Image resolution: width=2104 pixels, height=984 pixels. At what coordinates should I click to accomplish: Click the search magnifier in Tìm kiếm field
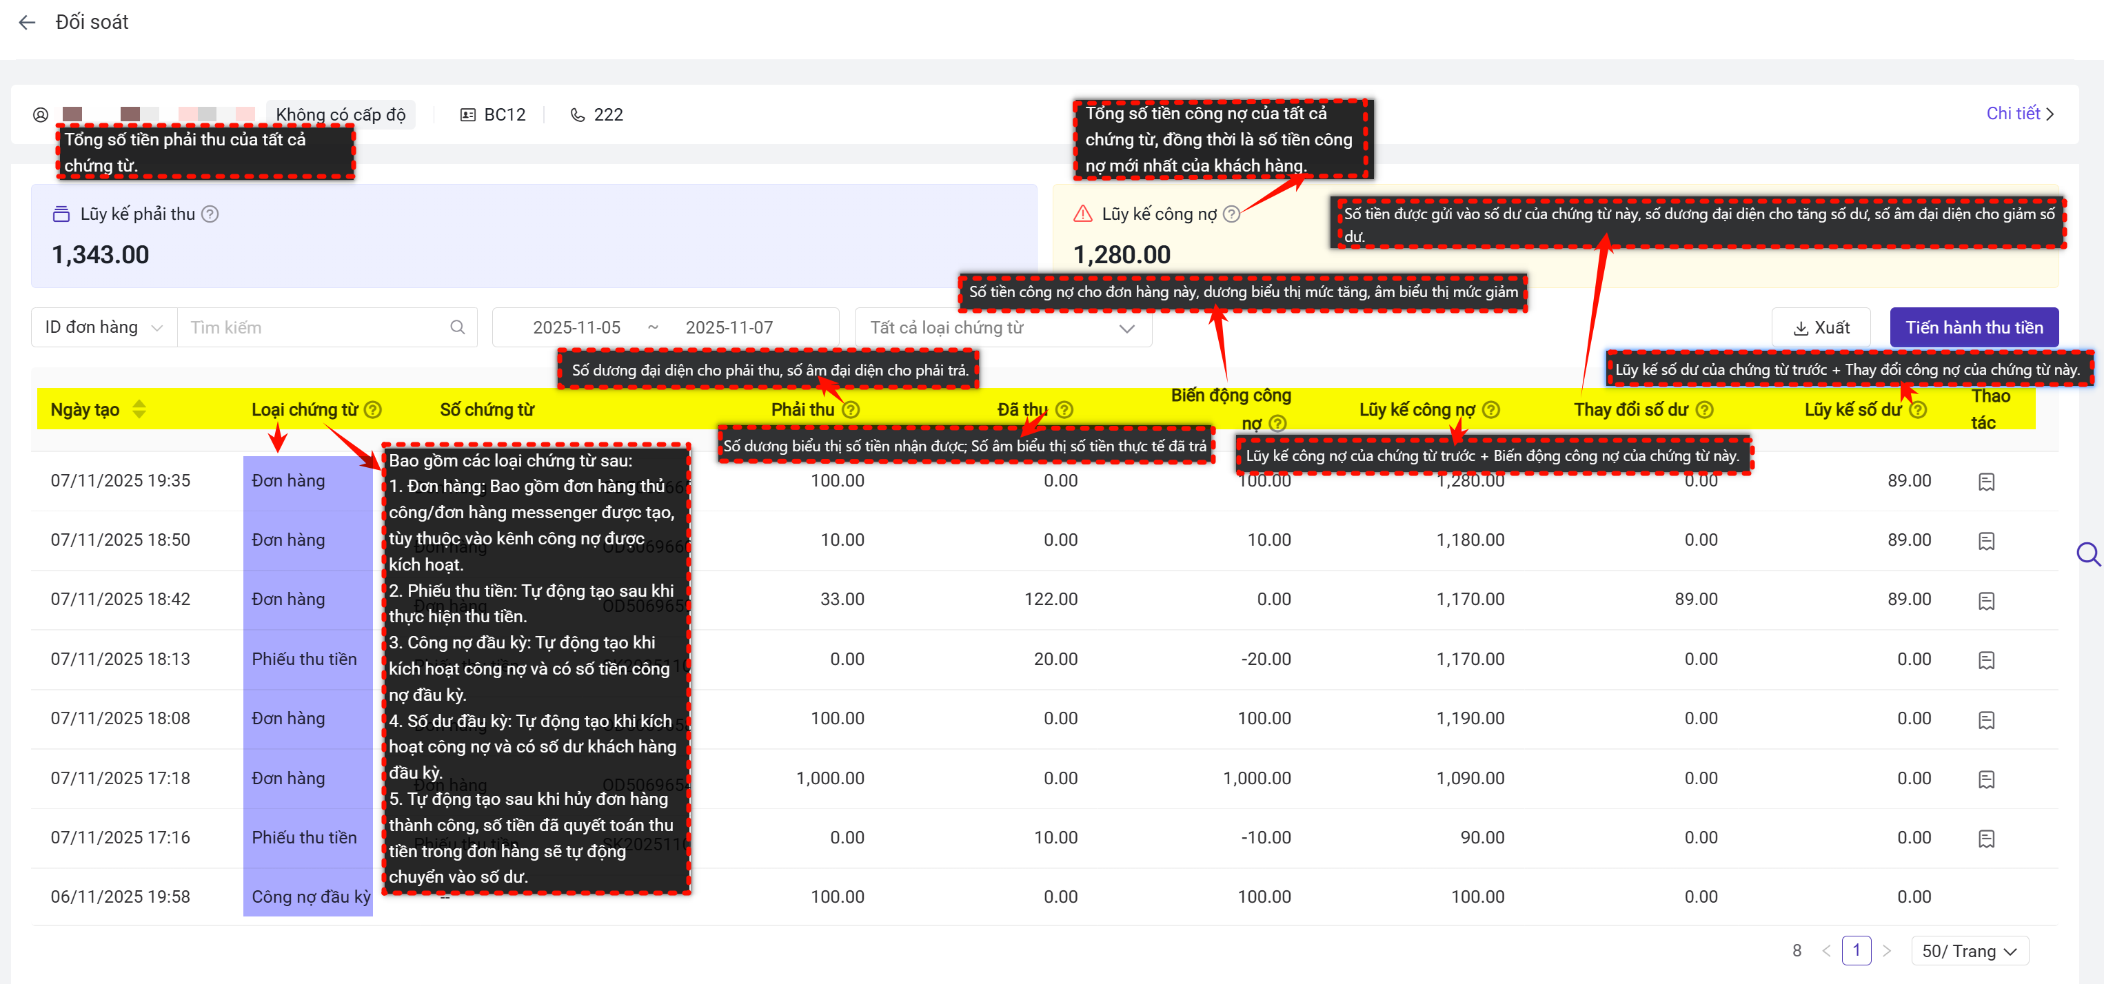[457, 327]
